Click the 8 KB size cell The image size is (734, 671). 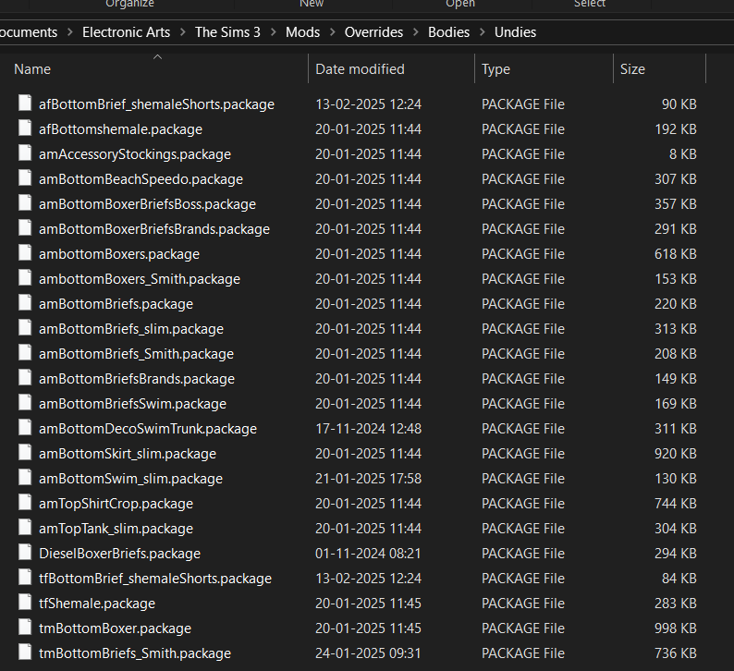click(683, 154)
